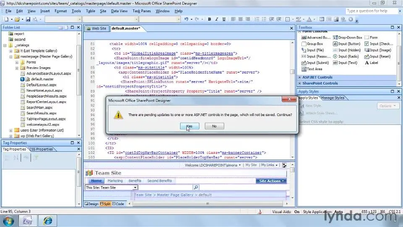Viewport: 403px width, 227px height.
Task: Click No in the warning dialog
Action: 214,126
